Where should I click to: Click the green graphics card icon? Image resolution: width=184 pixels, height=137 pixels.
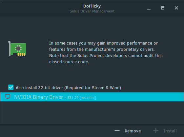point(17,49)
